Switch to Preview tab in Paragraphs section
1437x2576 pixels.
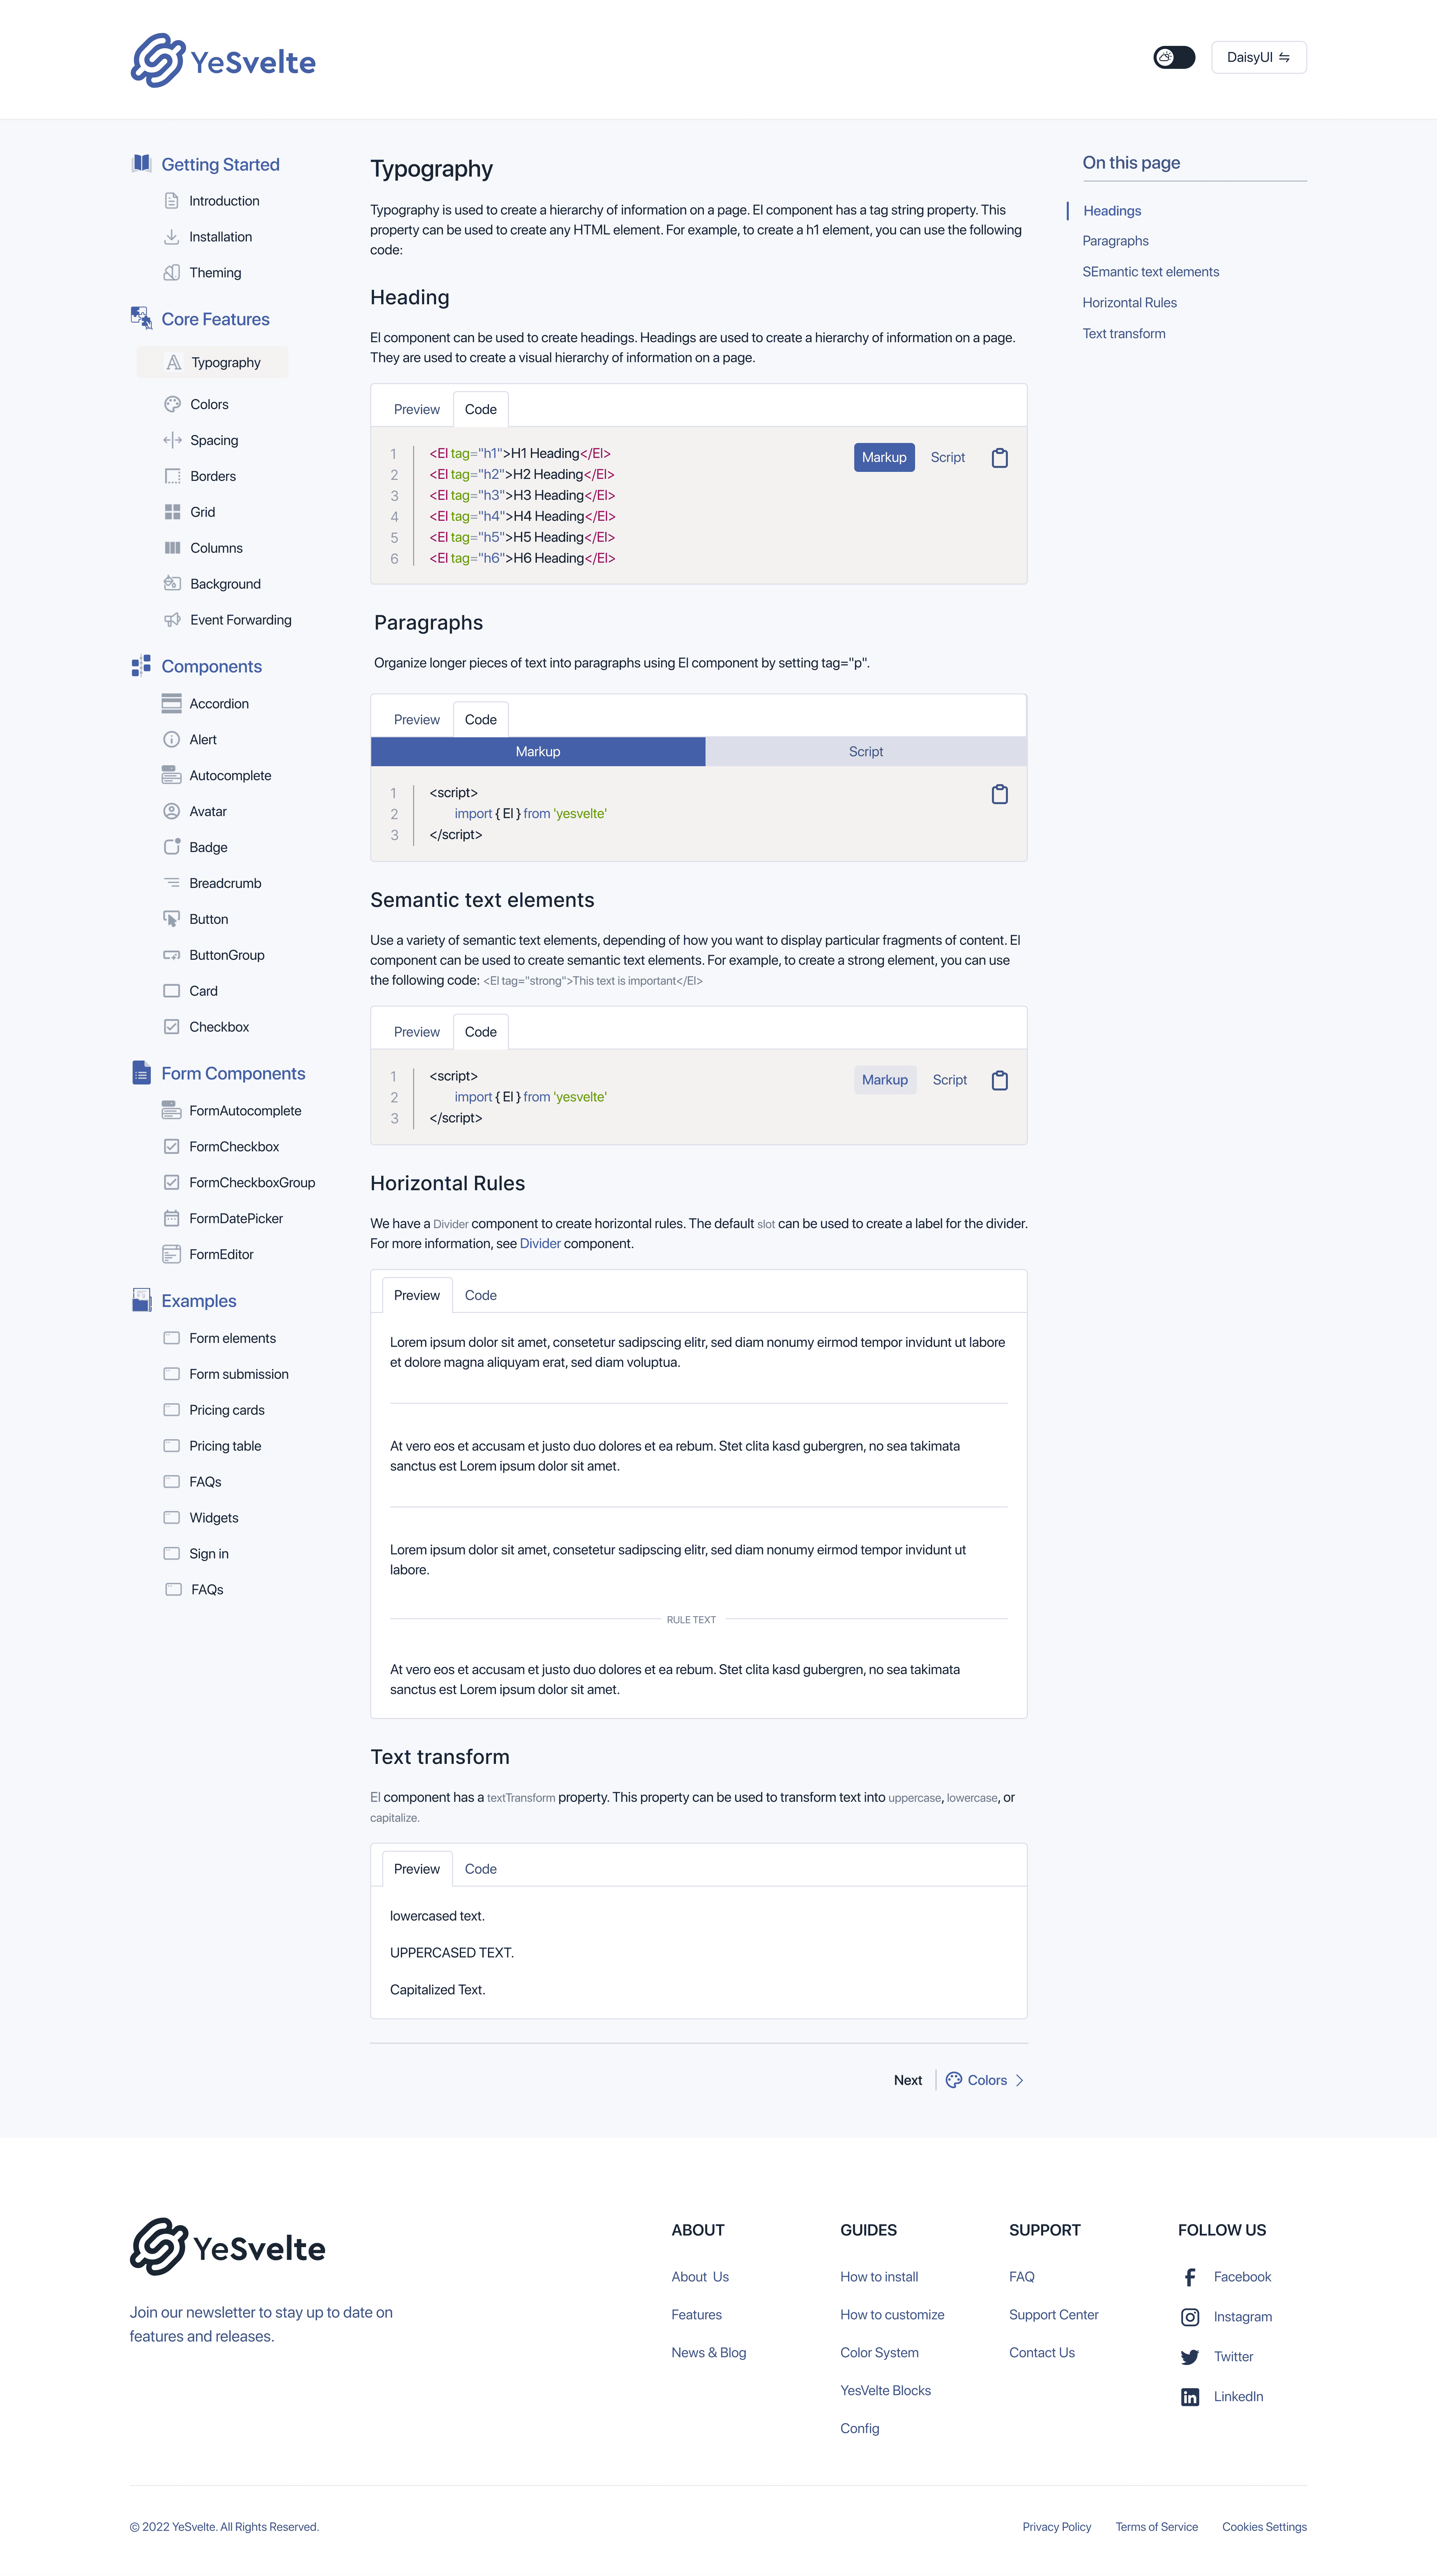point(417,720)
